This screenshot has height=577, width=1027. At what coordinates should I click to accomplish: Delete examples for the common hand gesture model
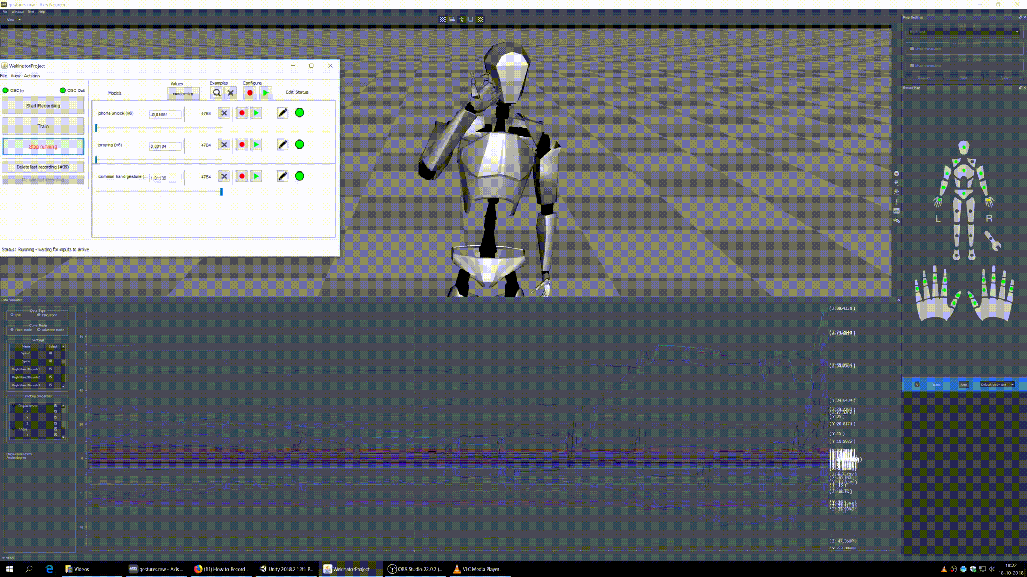(224, 176)
